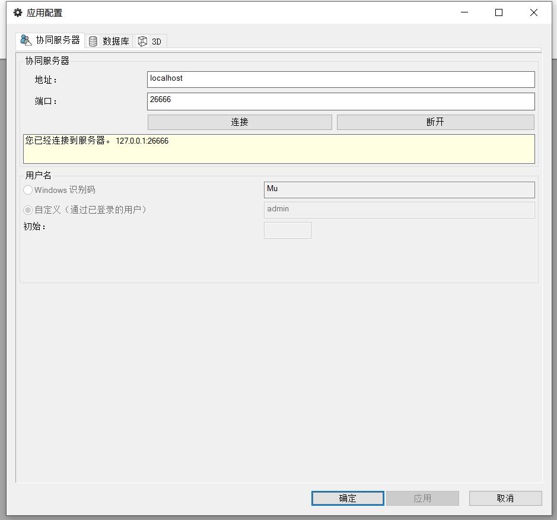
Task: Select the Windows 识别码 radio button
Action: click(28, 190)
